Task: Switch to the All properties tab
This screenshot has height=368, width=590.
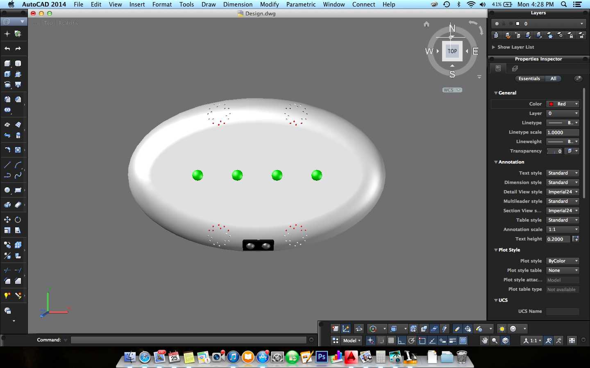Action: (553, 79)
